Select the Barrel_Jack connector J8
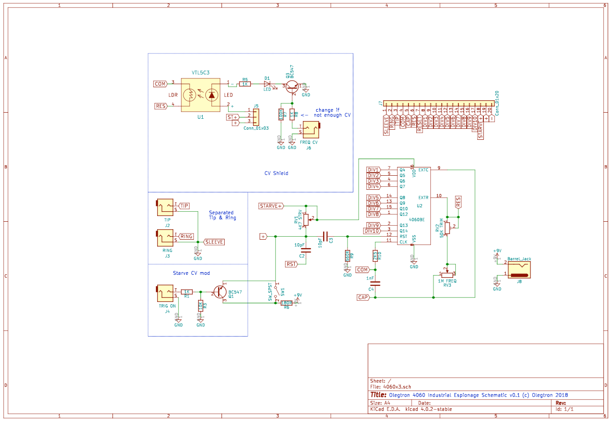This screenshot has width=612, height=422. pos(519,270)
